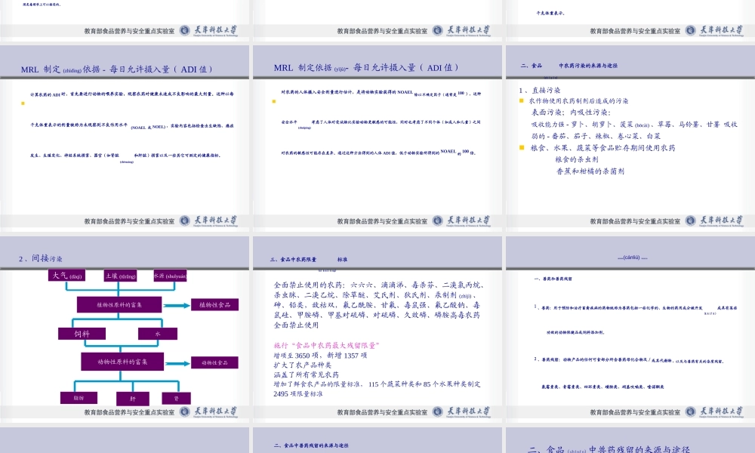The height and width of the screenshot is (453, 755).
Task: Select the 肾 box in the flowchart
Action: pos(176,397)
